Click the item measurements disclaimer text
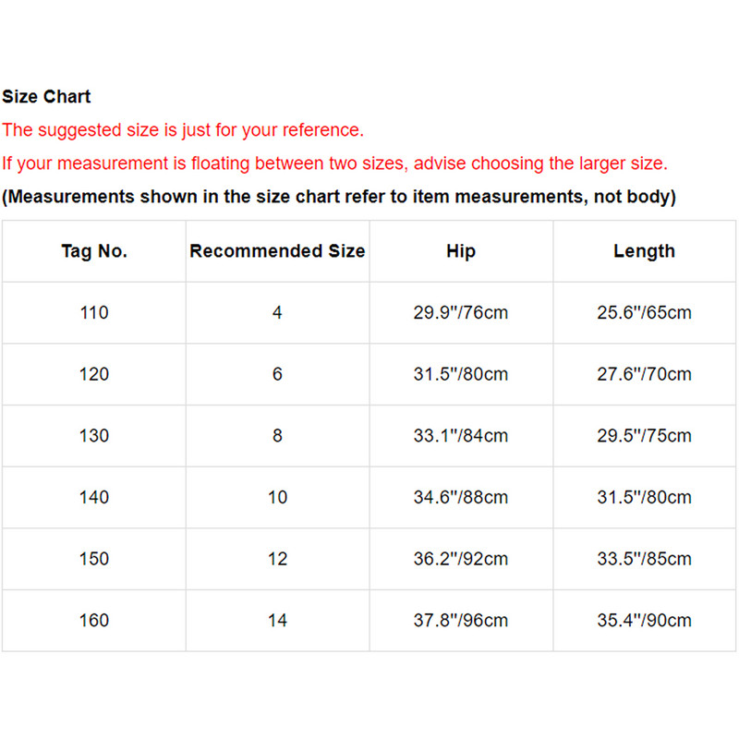 coord(339,197)
